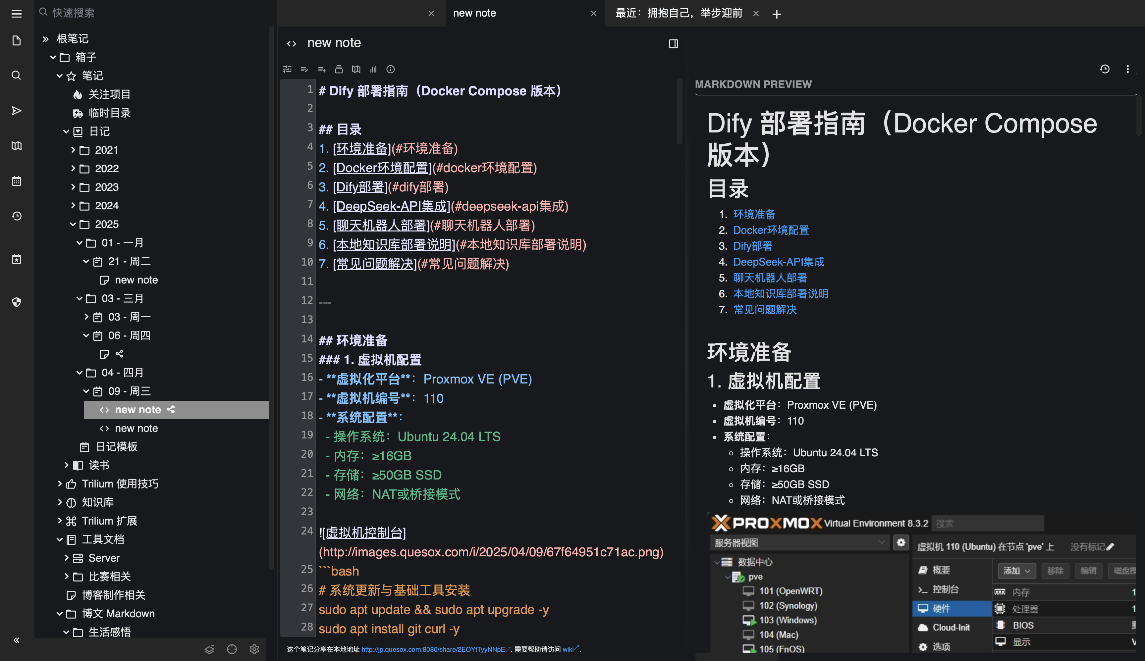This screenshot has width=1145, height=661.
Task: Click the code editor vertical scrollbar
Action: (680, 112)
